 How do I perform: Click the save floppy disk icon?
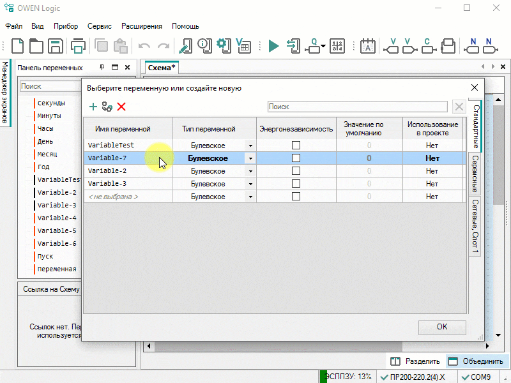55,46
